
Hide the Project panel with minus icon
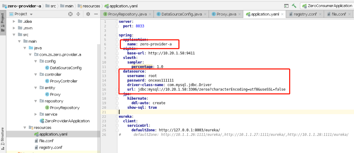coord(96,14)
